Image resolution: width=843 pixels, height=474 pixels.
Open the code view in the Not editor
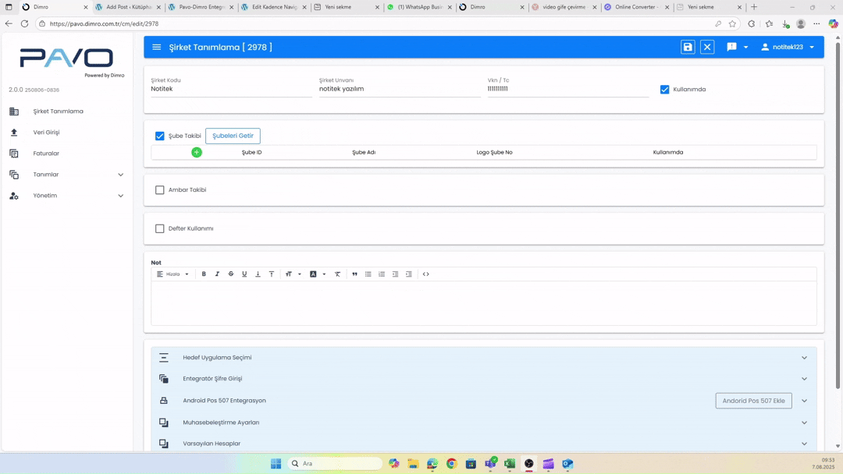click(x=426, y=274)
